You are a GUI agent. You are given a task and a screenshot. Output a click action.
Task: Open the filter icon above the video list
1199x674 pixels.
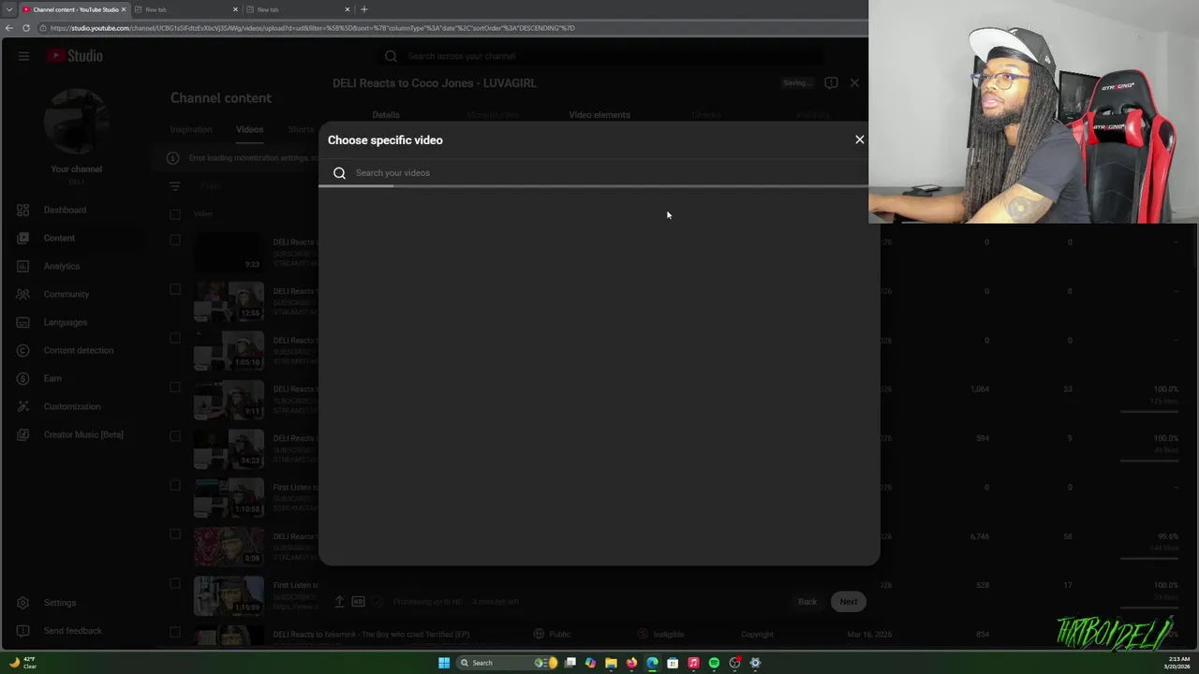[x=175, y=186]
